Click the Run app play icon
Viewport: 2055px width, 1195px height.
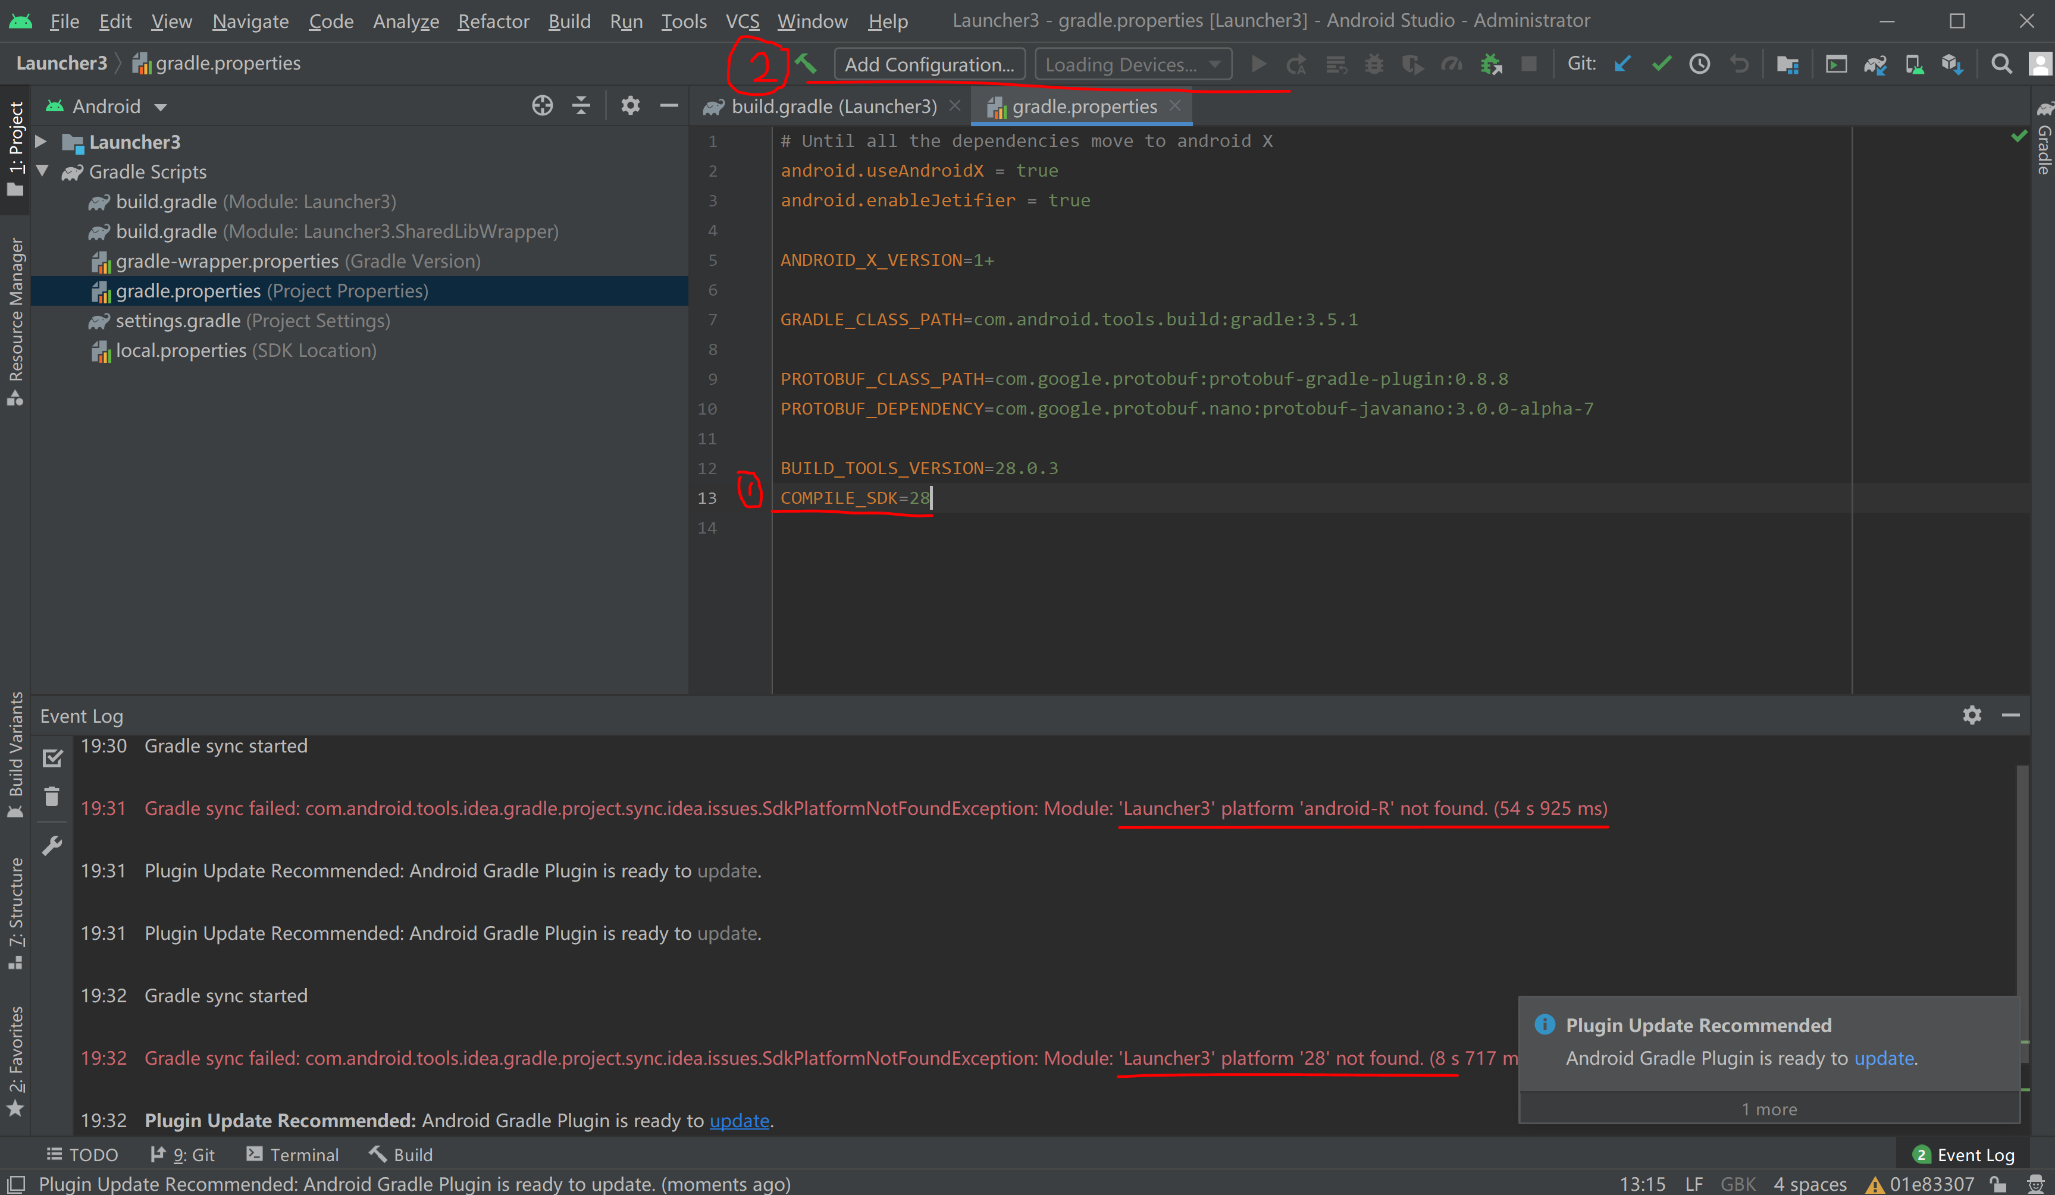[x=1258, y=64]
